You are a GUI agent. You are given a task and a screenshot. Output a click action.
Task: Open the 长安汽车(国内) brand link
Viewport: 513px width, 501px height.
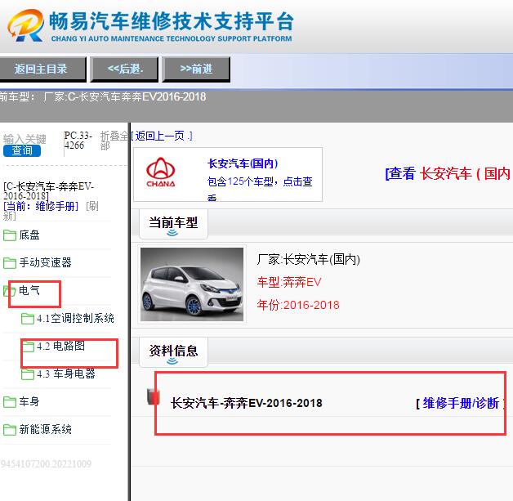point(243,163)
